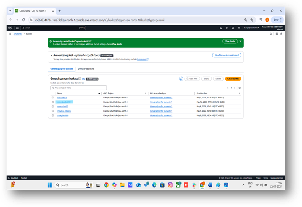Open the clibucket705 bucket link
The image size is (302, 207).
(x=62, y=98)
